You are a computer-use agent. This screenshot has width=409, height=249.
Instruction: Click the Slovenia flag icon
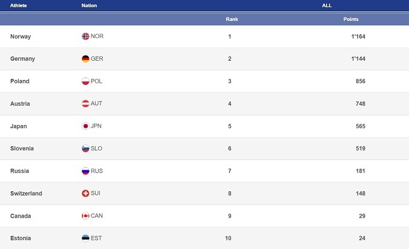point(85,149)
